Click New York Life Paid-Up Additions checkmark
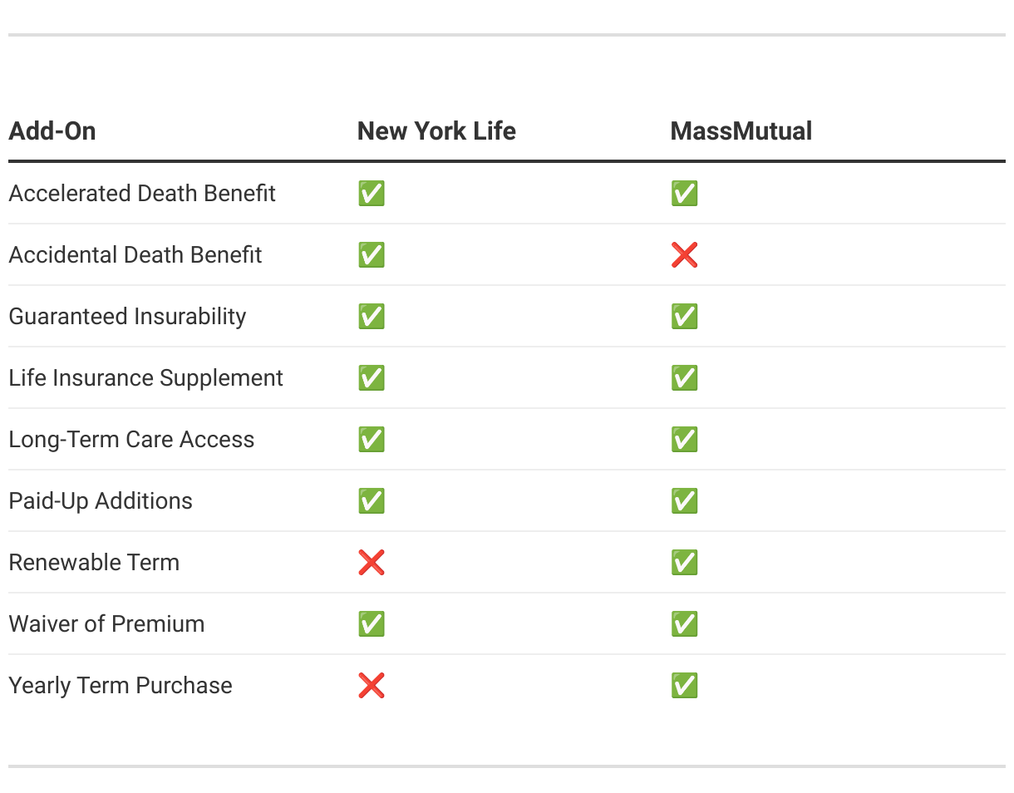This screenshot has width=1014, height=793. pyautogui.click(x=372, y=501)
